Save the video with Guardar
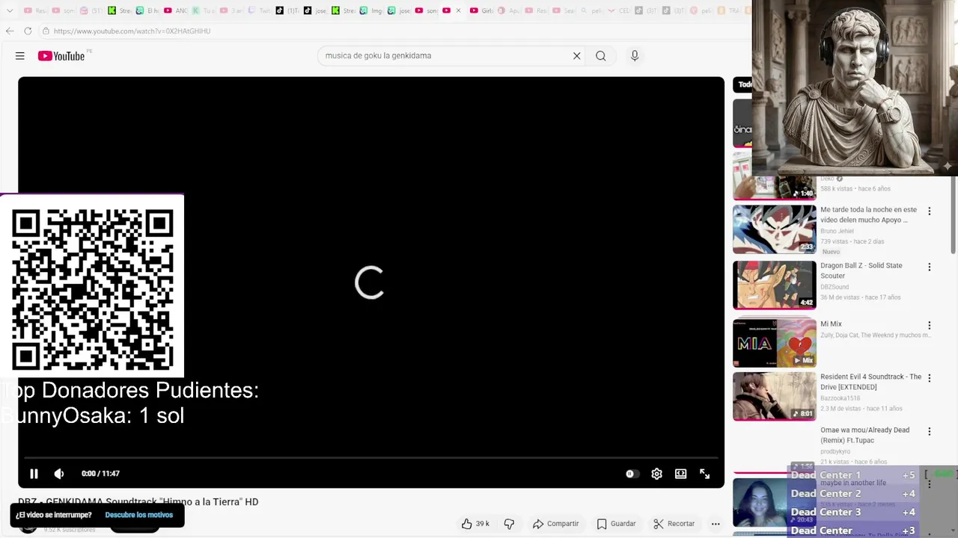The height and width of the screenshot is (538, 958). point(616,524)
